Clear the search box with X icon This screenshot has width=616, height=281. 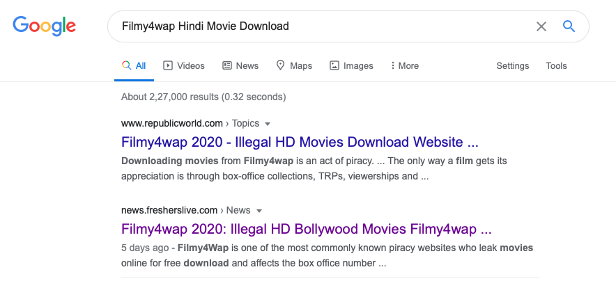tap(541, 26)
